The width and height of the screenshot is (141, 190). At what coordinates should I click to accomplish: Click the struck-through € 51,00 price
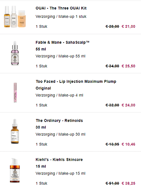click(112, 183)
